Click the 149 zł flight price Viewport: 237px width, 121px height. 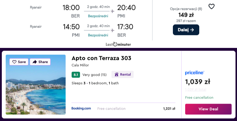pos(186,15)
